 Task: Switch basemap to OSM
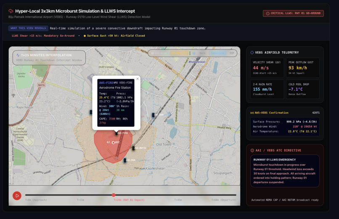[232, 53]
